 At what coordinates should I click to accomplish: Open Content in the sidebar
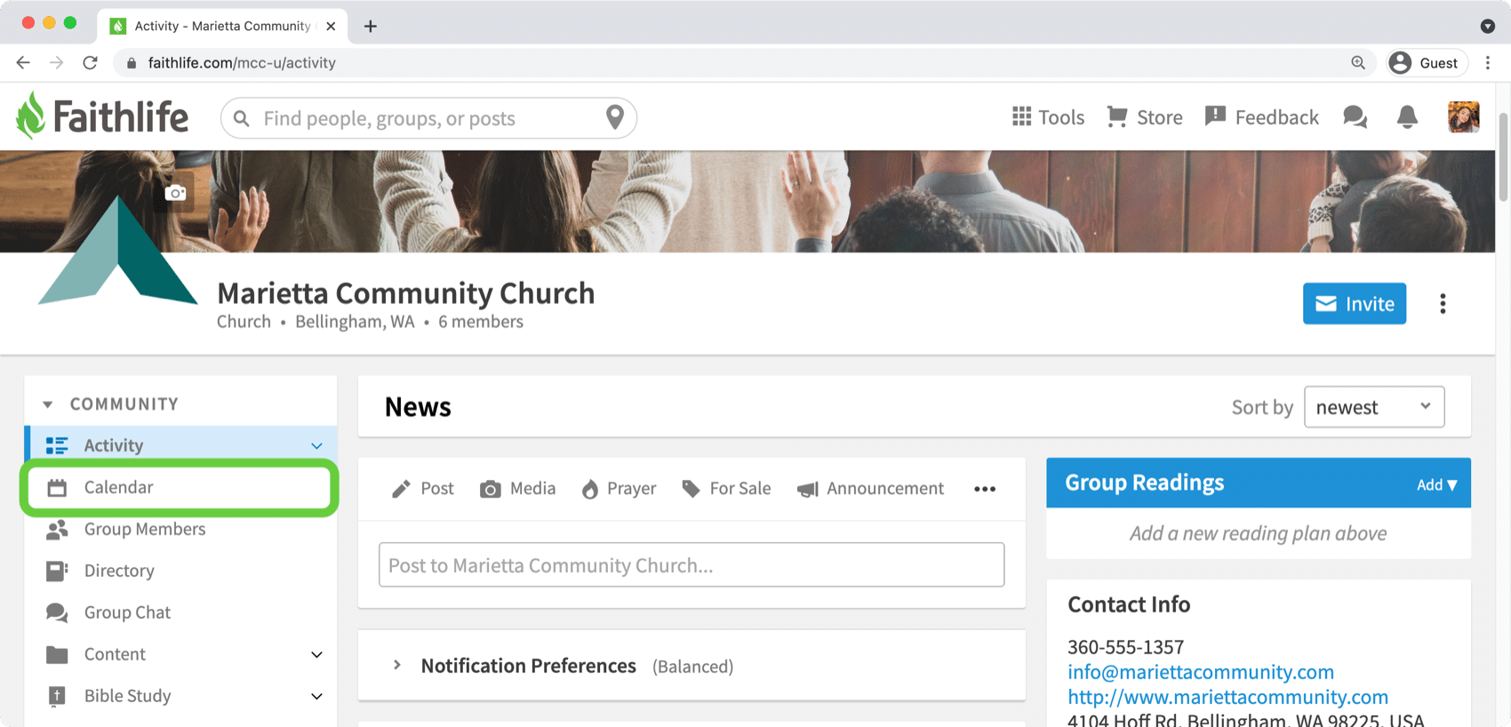[180, 654]
